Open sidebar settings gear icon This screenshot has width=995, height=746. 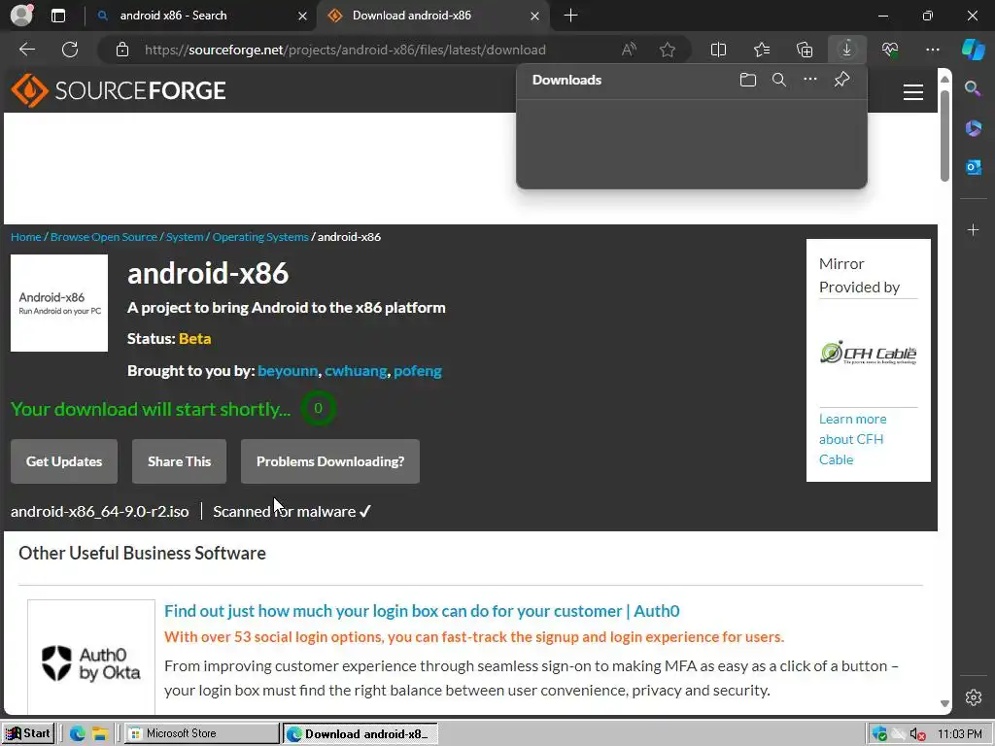pyautogui.click(x=974, y=697)
